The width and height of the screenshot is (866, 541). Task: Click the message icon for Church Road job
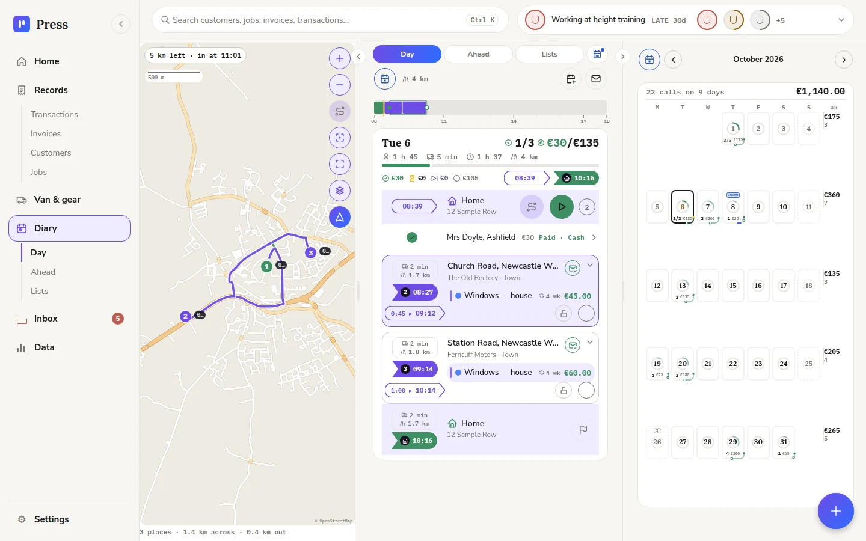pyautogui.click(x=573, y=269)
